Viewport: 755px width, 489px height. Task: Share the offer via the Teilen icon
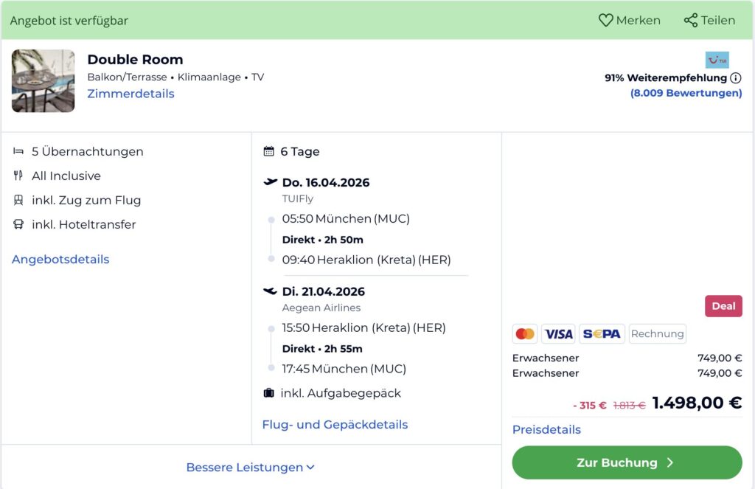pos(708,20)
